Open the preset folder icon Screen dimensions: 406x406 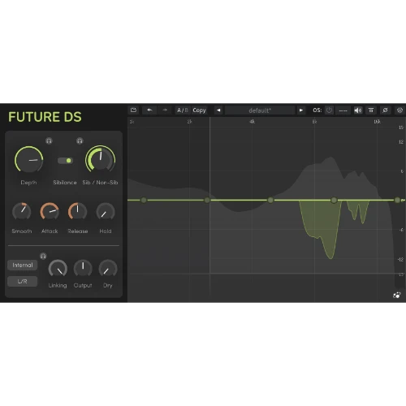[x=133, y=110]
